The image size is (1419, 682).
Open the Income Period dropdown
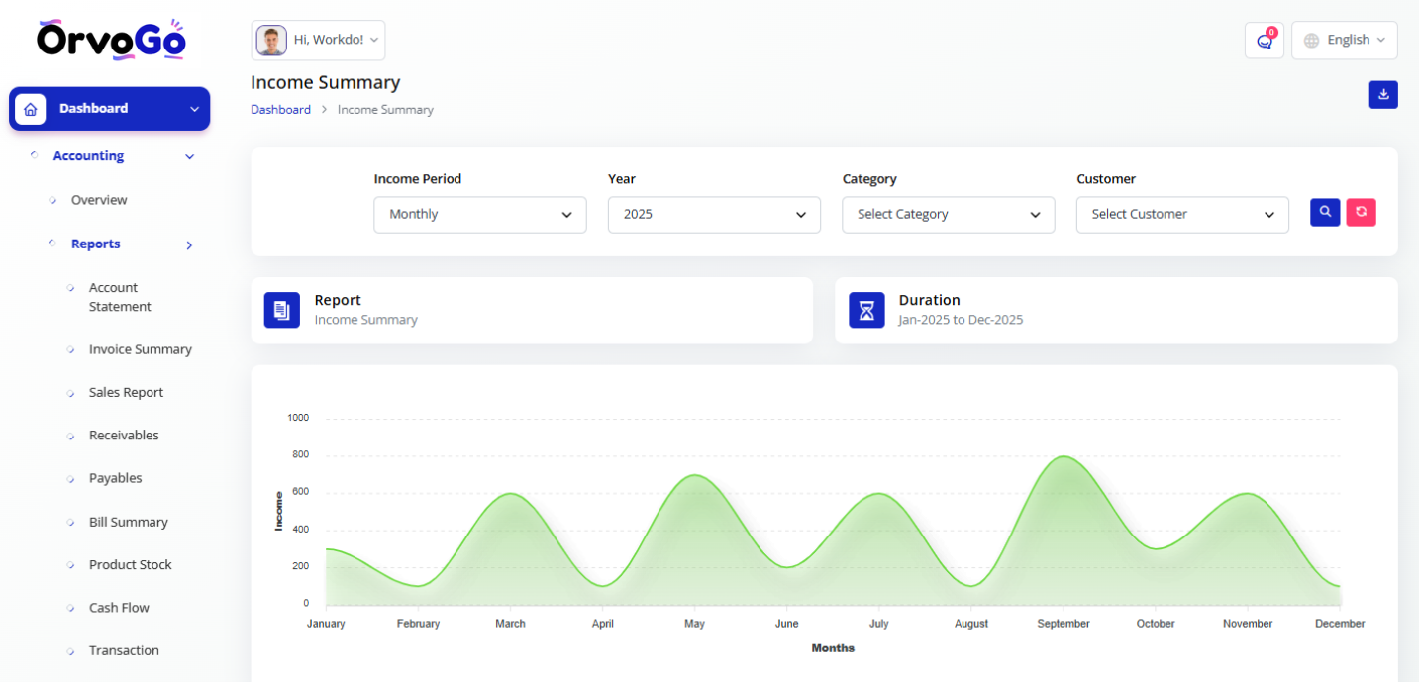click(x=479, y=215)
